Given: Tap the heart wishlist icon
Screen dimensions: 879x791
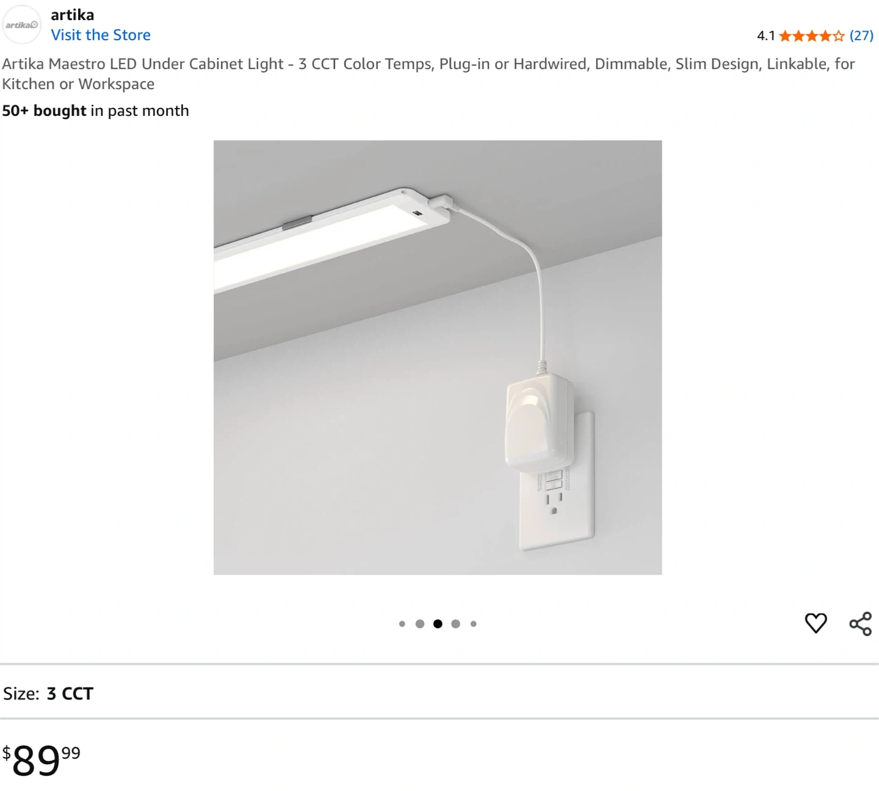Looking at the screenshot, I should tap(816, 623).
